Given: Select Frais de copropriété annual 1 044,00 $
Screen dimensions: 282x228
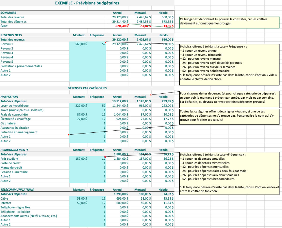Looking at the screenshot, I should [121, 114].
